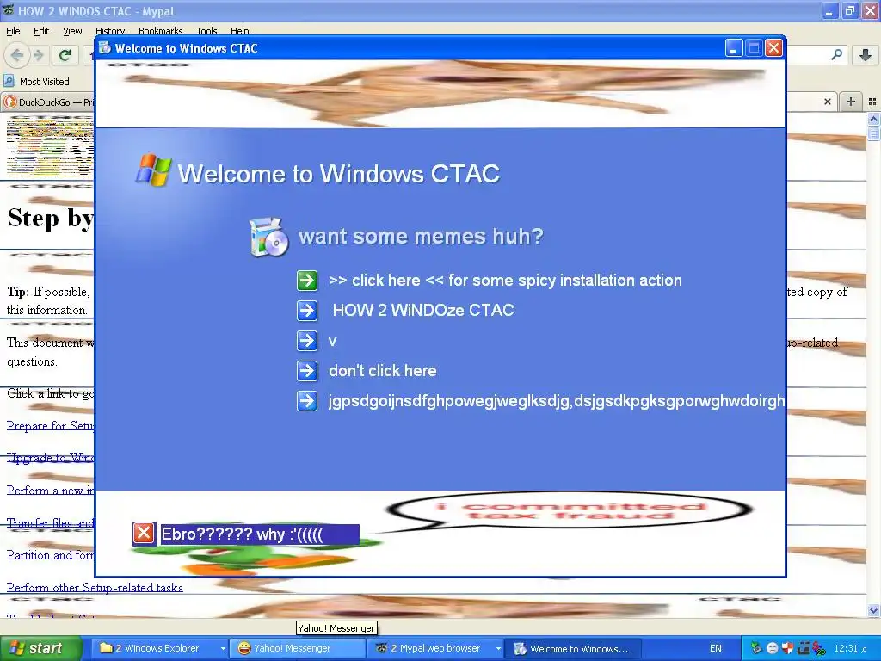Click the rightmost tray icon before the clock
The width and height of the screenshot is (881, 661).
[x=819, y=648]
